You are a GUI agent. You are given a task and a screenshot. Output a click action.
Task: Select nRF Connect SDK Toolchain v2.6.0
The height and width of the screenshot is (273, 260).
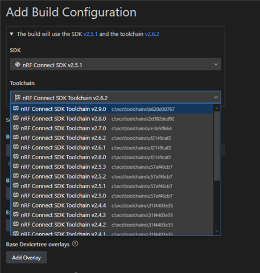coord(112,158)
